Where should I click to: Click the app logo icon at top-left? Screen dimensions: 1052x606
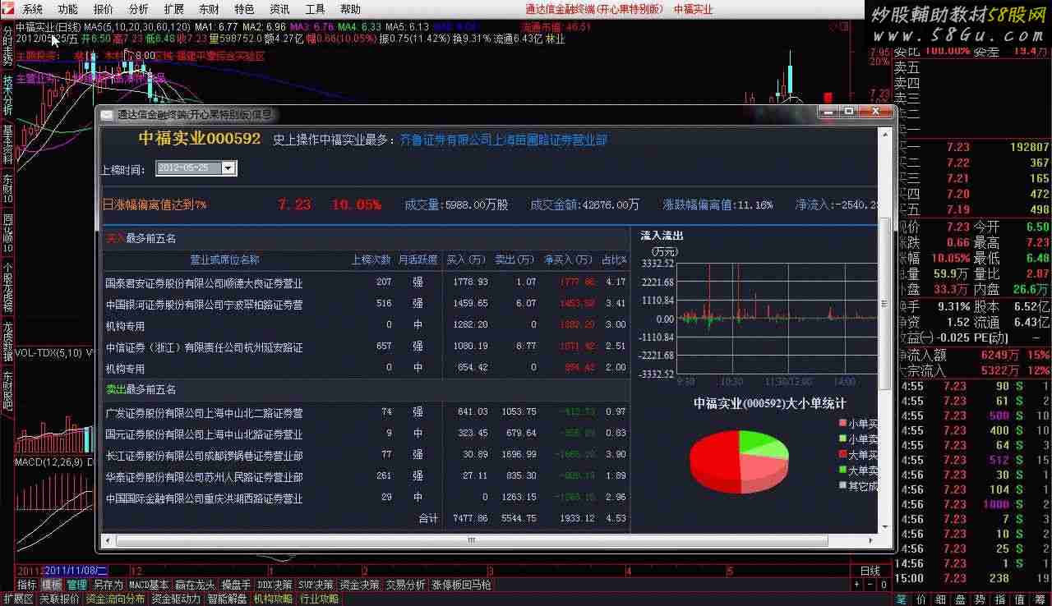point(7,9)
